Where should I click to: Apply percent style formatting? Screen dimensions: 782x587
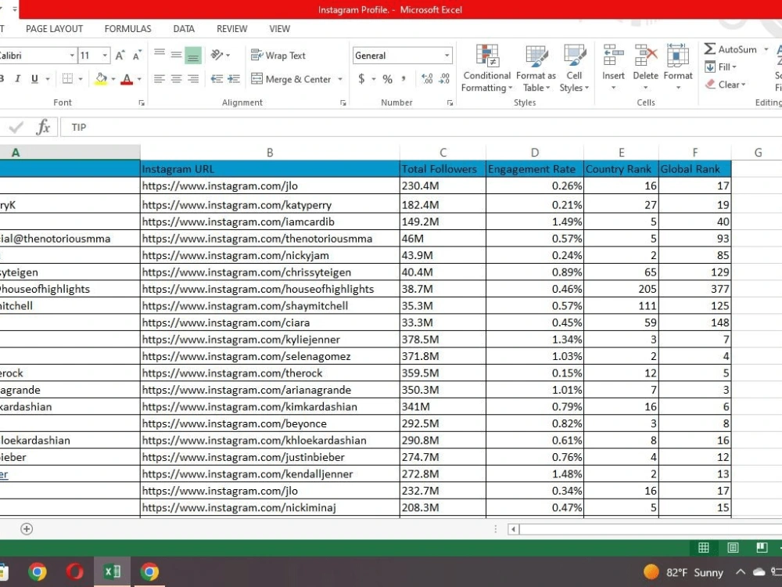point(388,79)
